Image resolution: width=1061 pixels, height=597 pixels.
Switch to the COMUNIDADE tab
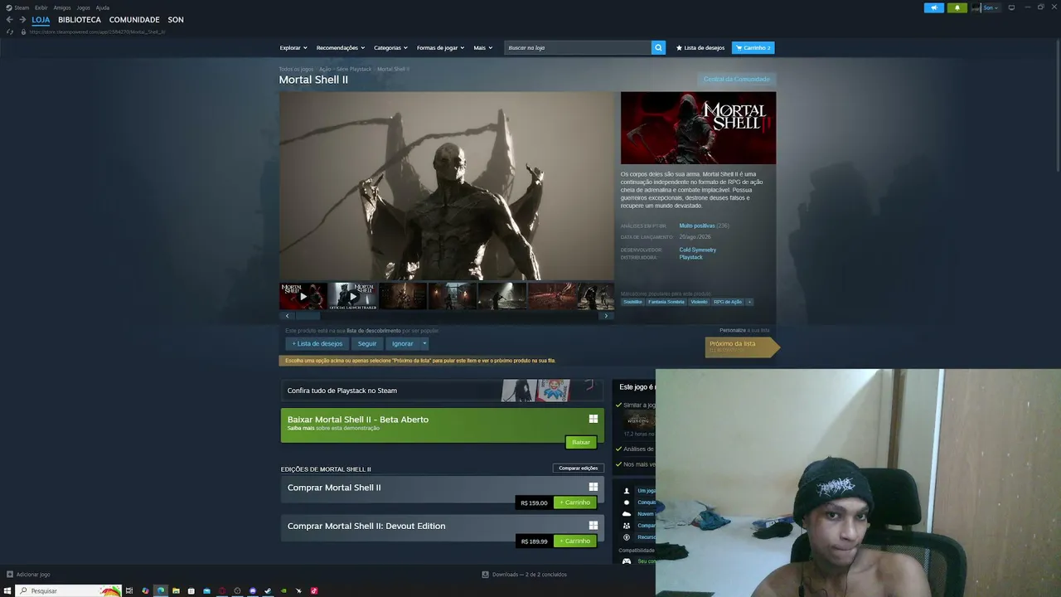(134, 20)
